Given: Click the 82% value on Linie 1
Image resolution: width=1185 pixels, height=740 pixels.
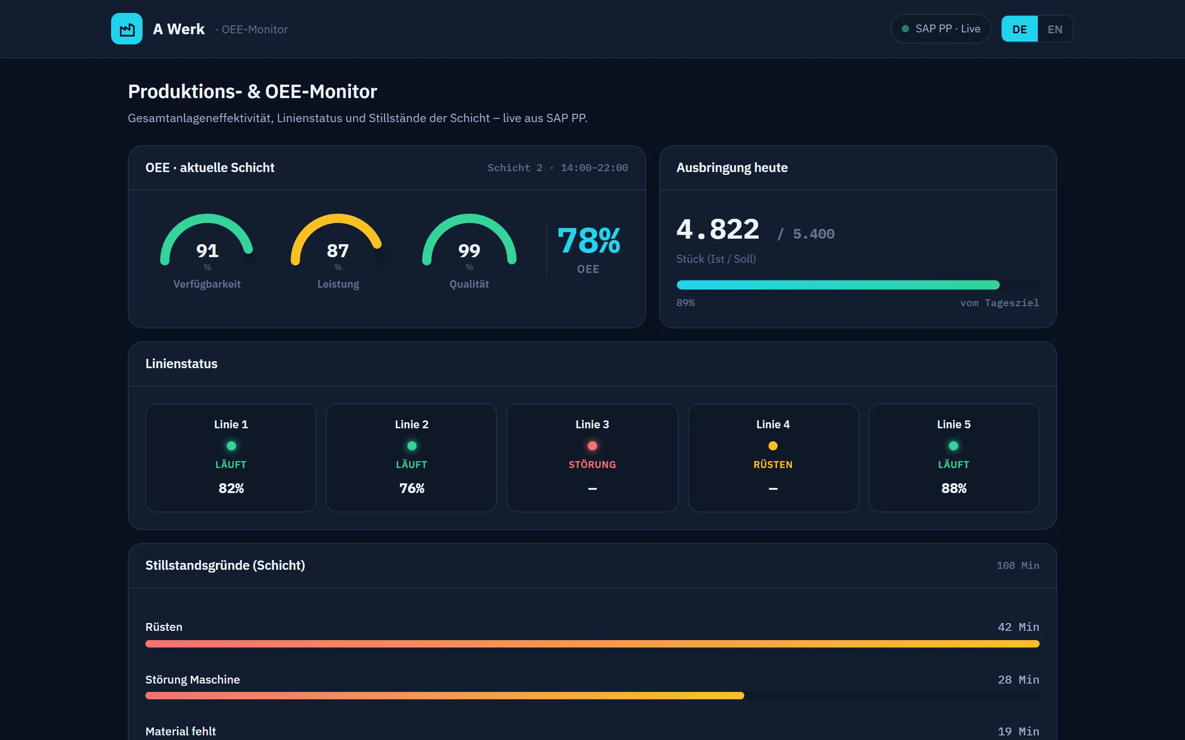Looking at the screenshot, I should coord(231,488).
